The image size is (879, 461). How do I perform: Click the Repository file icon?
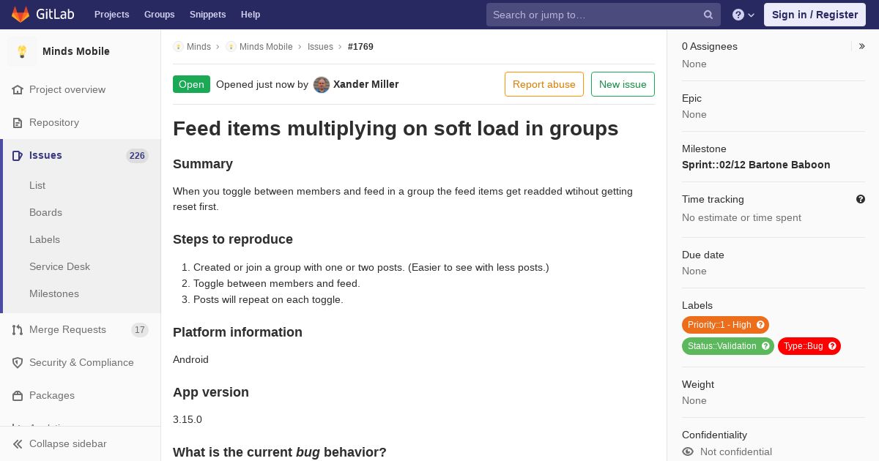pos(18,122)
